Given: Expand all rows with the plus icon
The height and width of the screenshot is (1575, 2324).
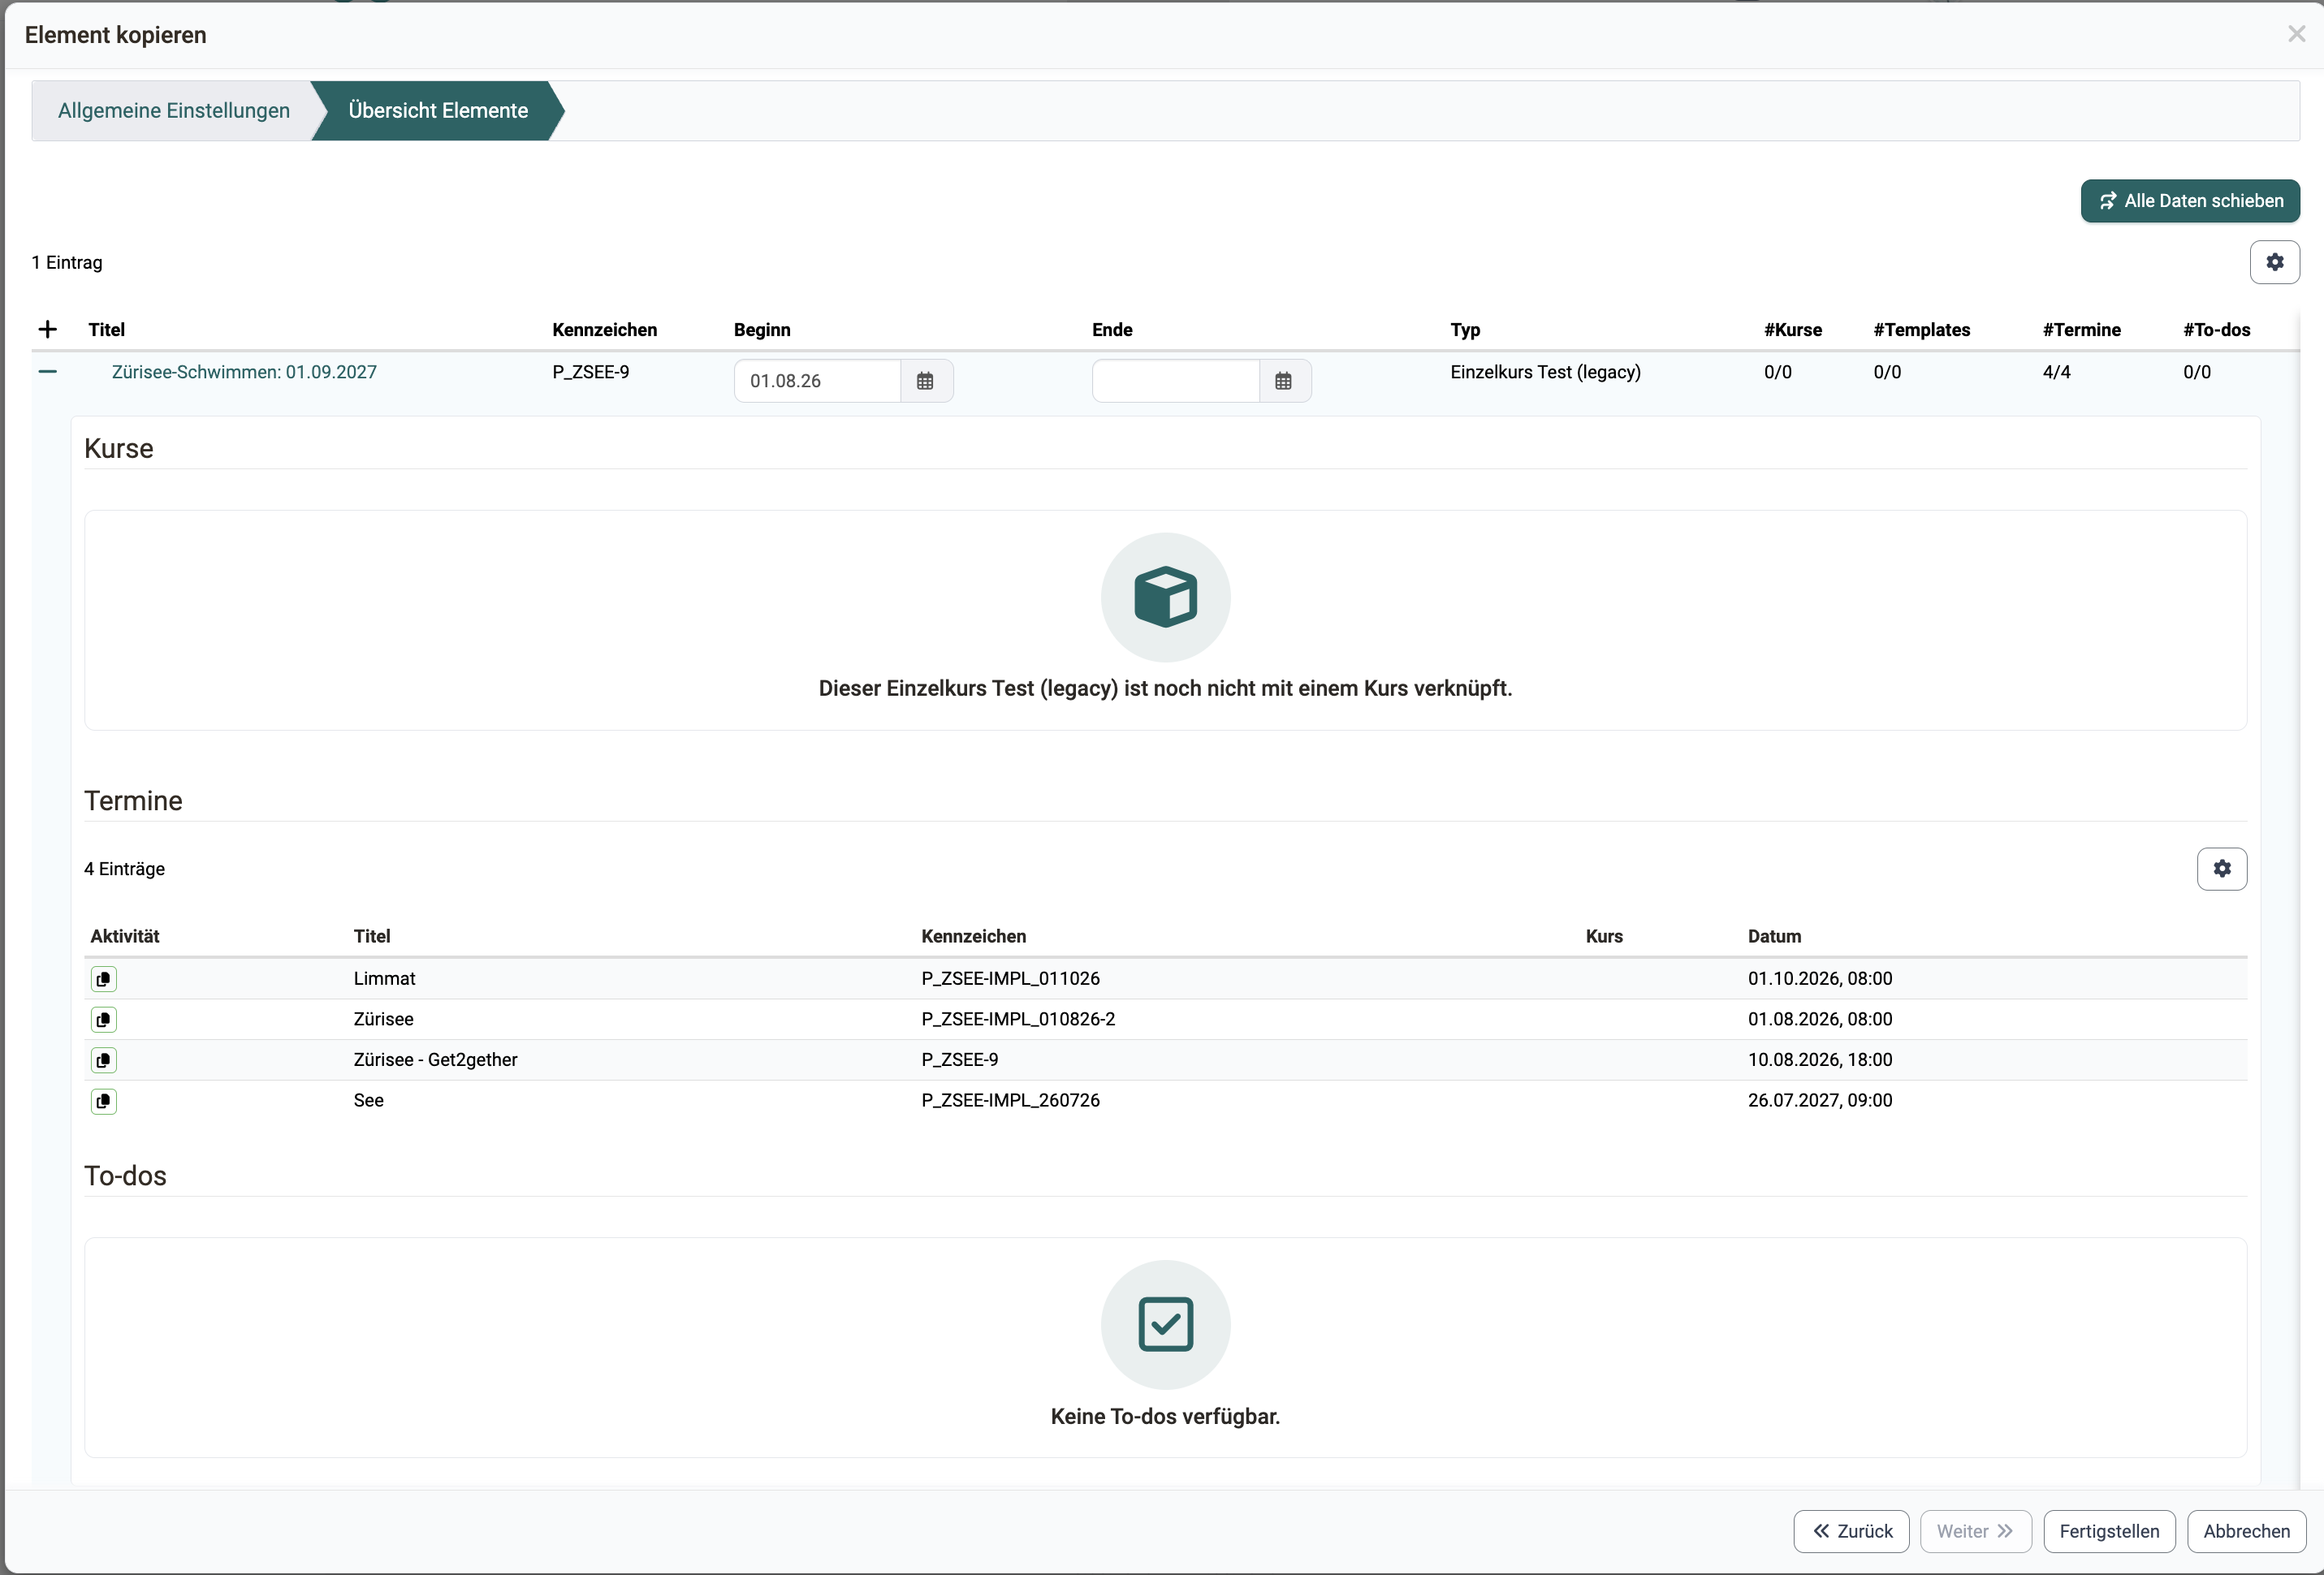Looking at the screenshot, I should point(47,330).
